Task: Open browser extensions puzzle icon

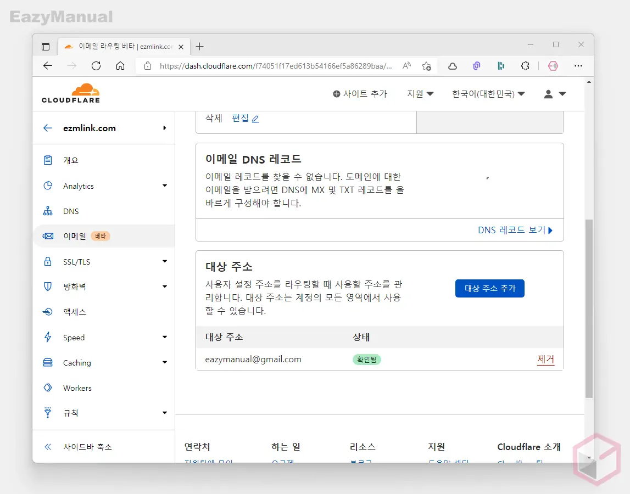Action: tap(525, 66)
